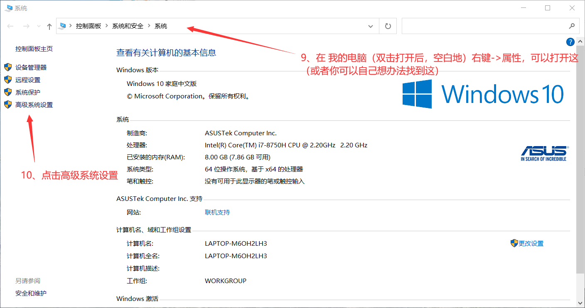Expand chevron after 系统和安全 breadcrumb
This screenshot has height=308, width=585.
pyautogui.click(x=149, y=26)
